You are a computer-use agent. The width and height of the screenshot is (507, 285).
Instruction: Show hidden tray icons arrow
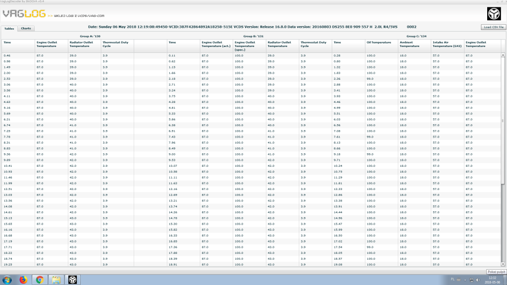465,280
